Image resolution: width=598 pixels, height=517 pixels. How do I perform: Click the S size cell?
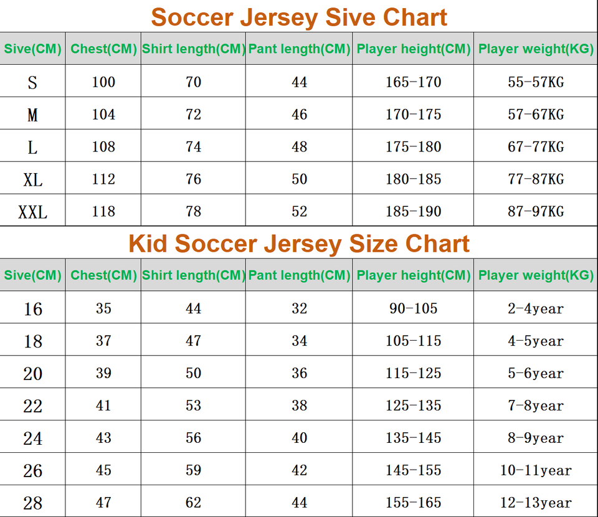pyautogui.click(x=32, y=82)
